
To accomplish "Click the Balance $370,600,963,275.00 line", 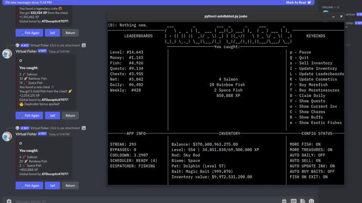I will click(205, 144).
